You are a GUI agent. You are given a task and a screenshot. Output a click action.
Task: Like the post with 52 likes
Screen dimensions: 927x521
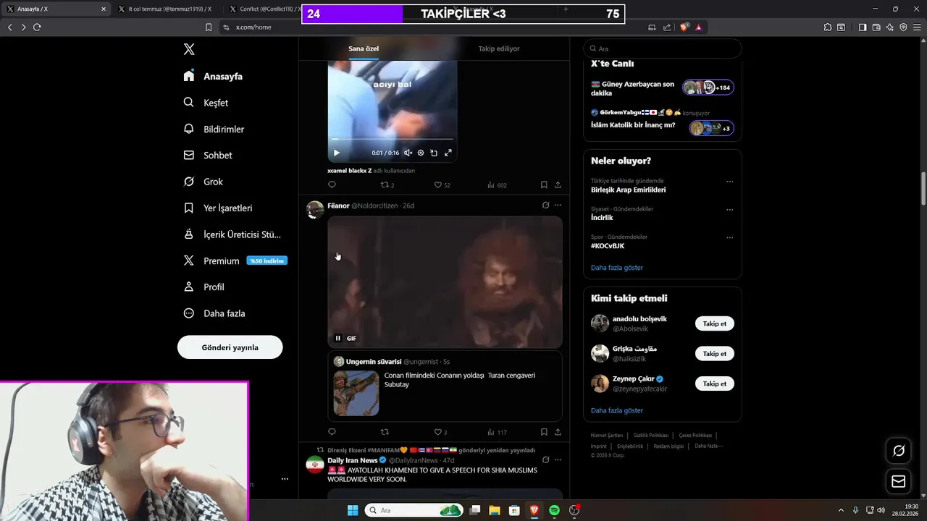[442, 185]
